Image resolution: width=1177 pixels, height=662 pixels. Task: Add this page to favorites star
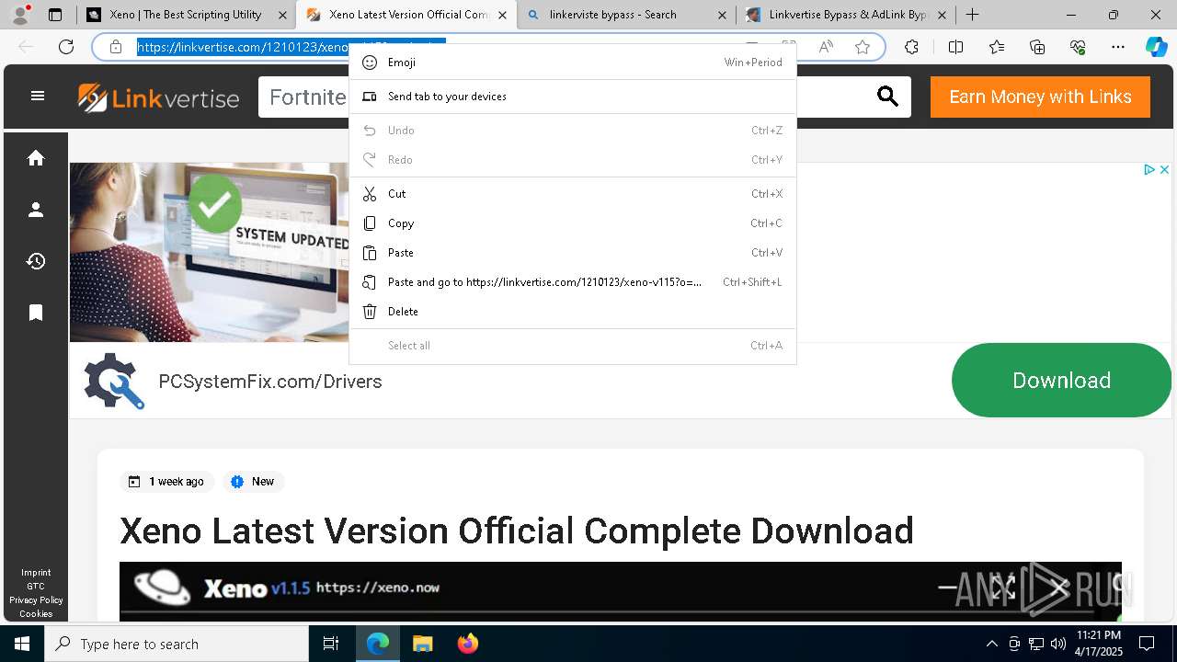(863, 47)
